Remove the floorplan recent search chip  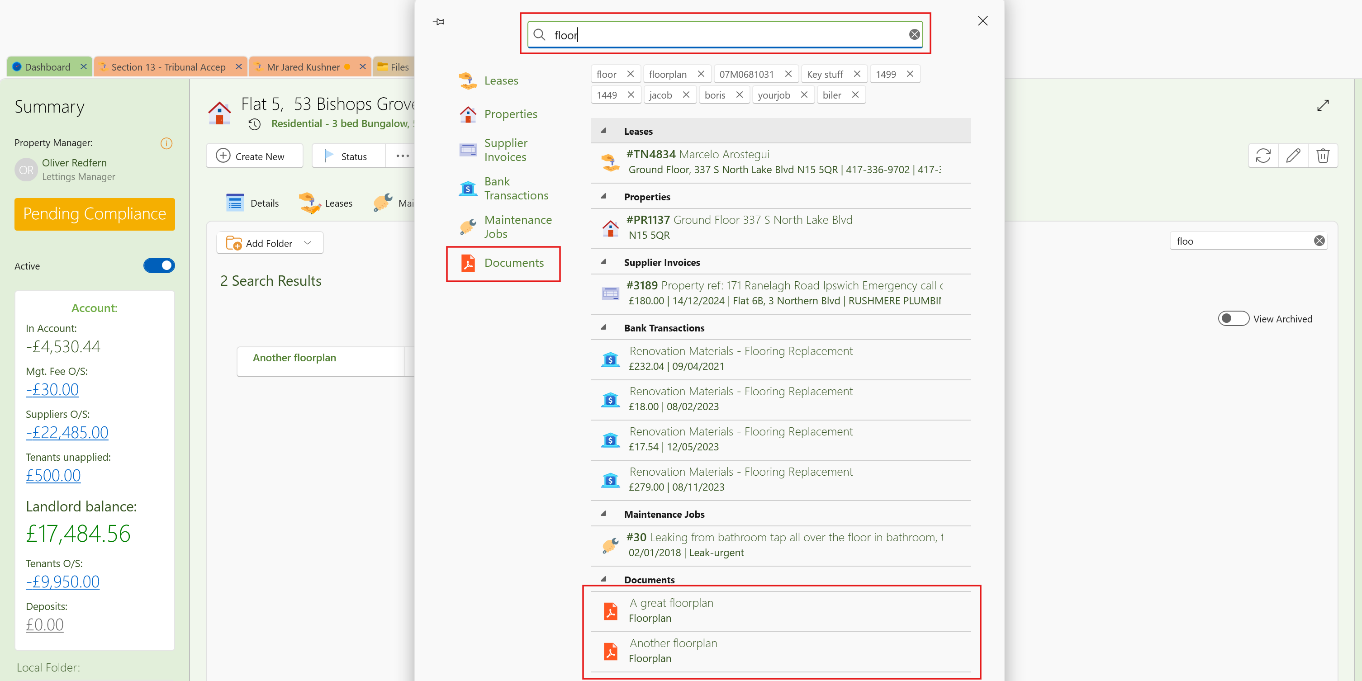pos(701,74)
